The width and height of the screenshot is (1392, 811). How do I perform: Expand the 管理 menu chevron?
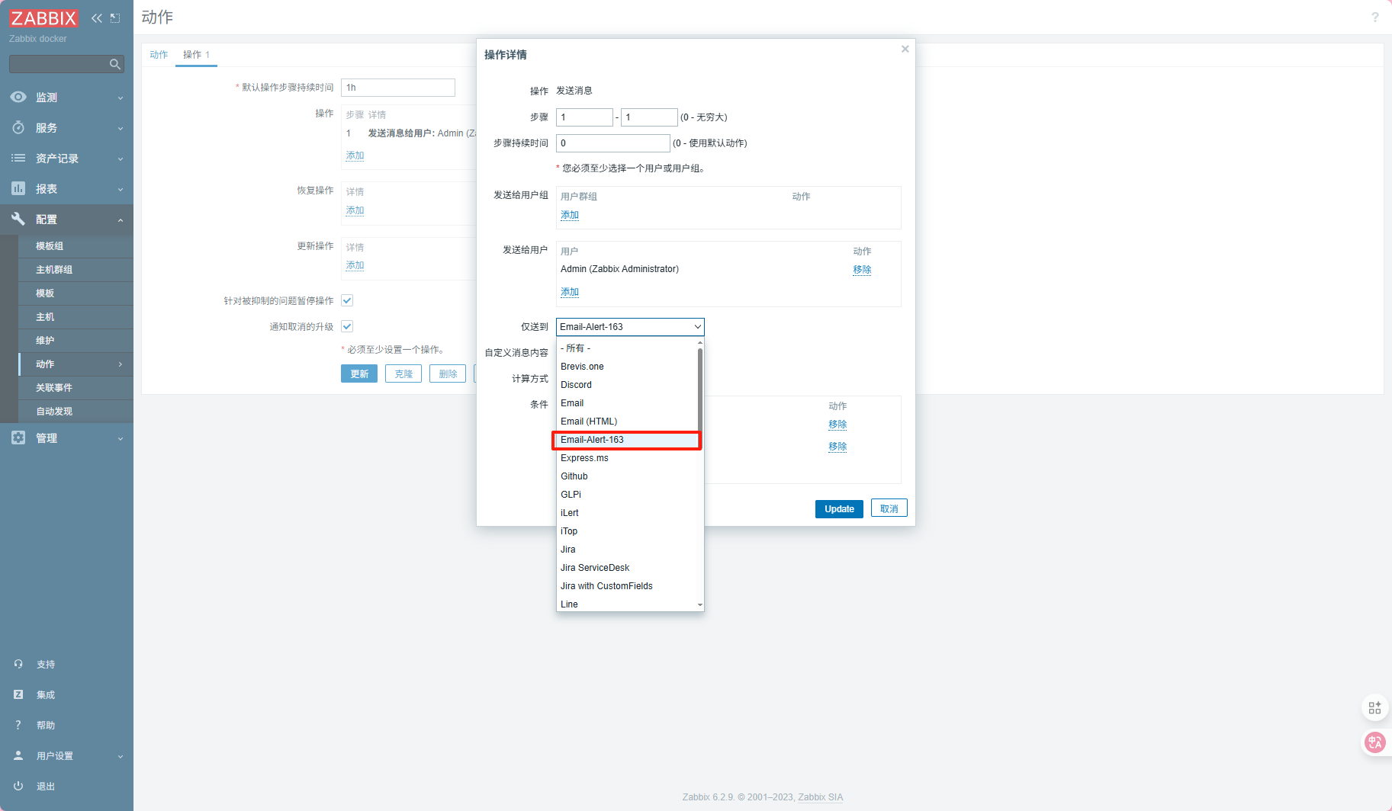point(121,439)
